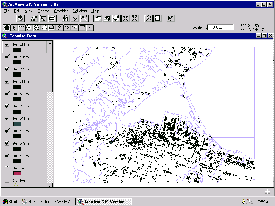275x206 pixels.
Task: Click the context Help arrow button
Action: coord(171,19)
